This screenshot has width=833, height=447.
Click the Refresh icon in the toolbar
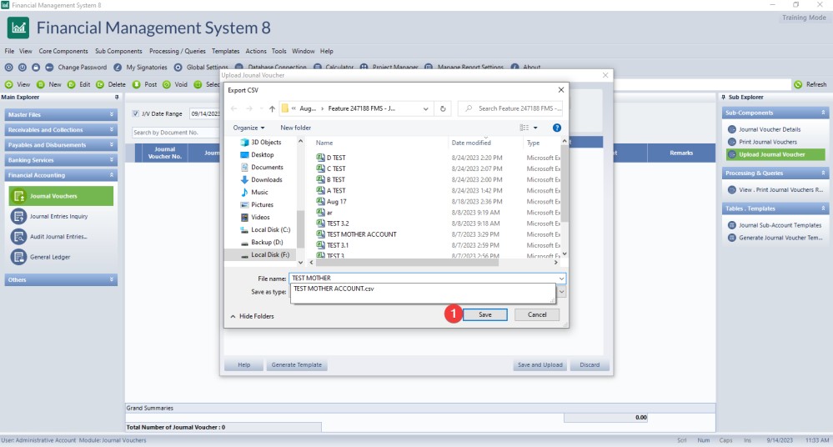798,84
